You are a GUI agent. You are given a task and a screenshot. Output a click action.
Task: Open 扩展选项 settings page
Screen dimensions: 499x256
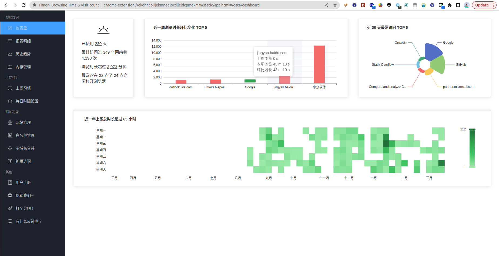(23, 161)
